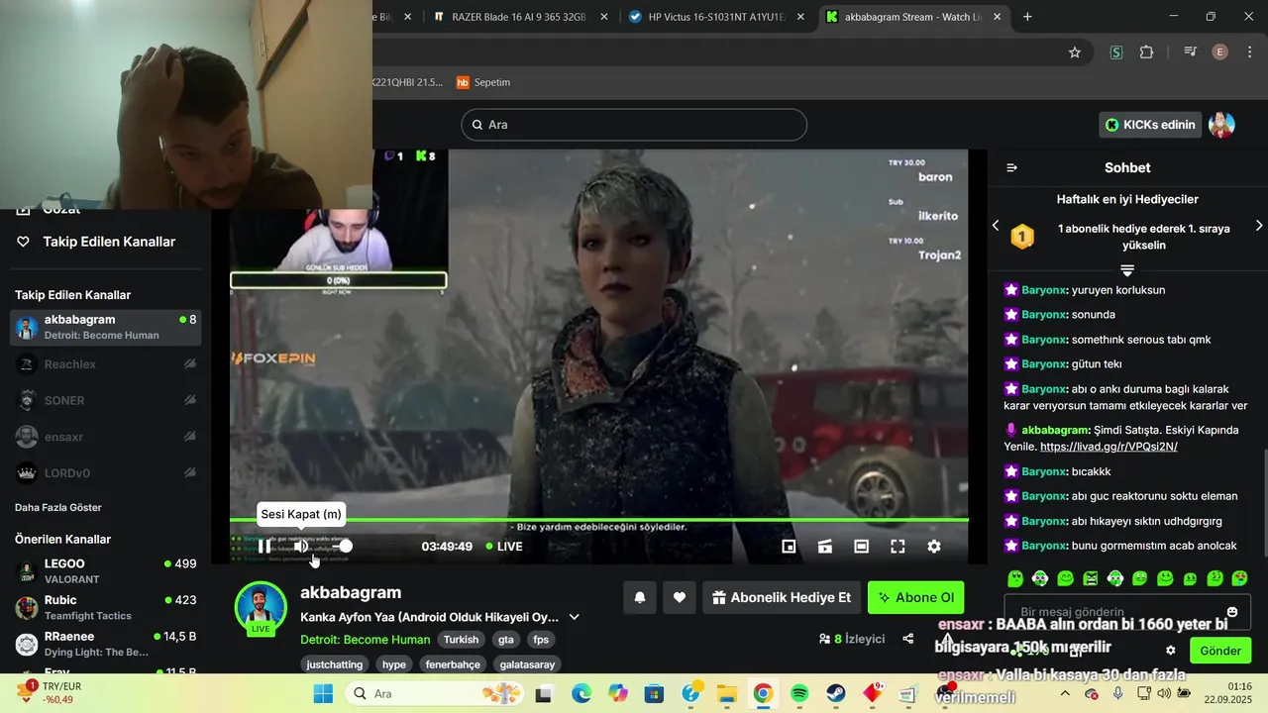Adjust the video volume slider knob
The height and width of the screenshot is (713, 1268).
[x=345, y=547]
